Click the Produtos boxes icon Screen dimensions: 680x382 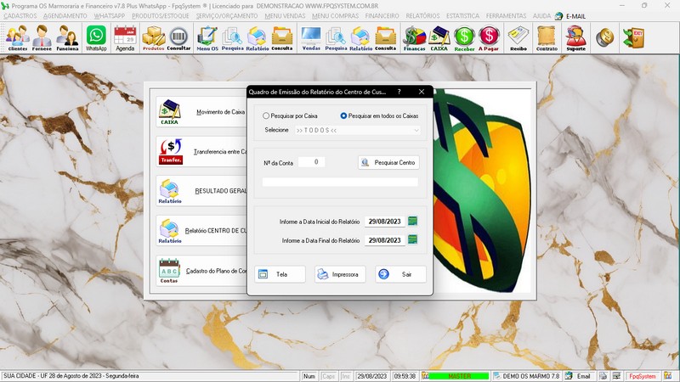[153, 37]
